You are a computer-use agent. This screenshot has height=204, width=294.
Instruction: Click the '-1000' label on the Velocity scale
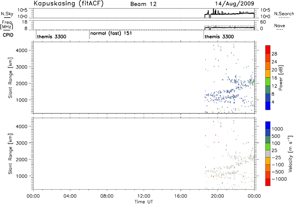[279, 179]
